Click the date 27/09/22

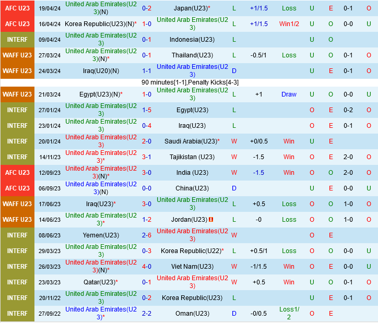50,314
